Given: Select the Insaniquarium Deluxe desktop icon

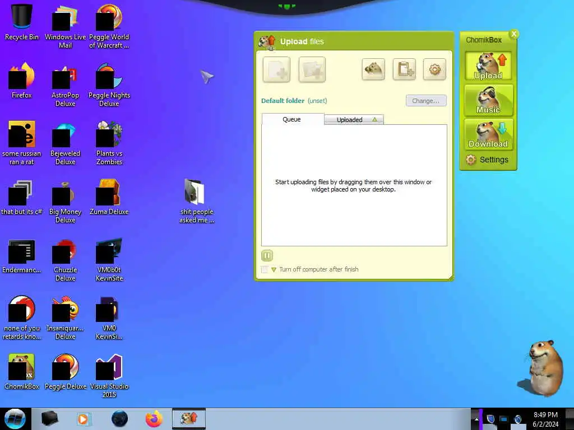Looking at the screenshot, I should 65,318.
